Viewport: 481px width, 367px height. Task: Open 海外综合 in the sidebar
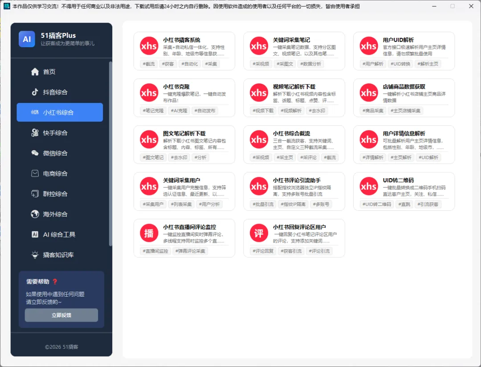[60, 214]
